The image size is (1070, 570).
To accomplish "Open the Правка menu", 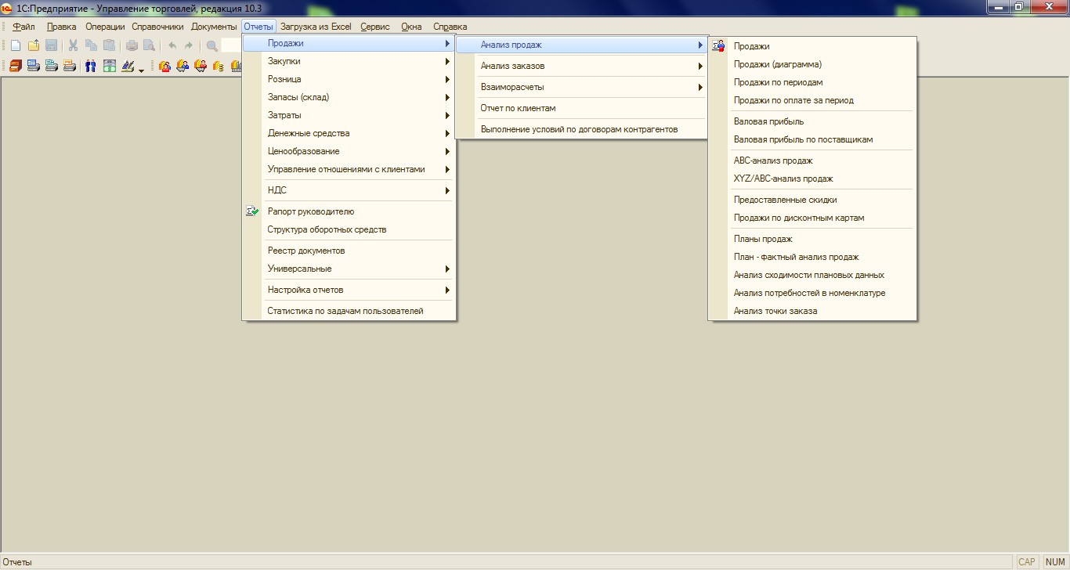I will [62, 27].
